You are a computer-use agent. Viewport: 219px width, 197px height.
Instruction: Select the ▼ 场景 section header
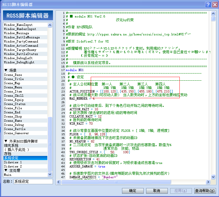(25, 70)
